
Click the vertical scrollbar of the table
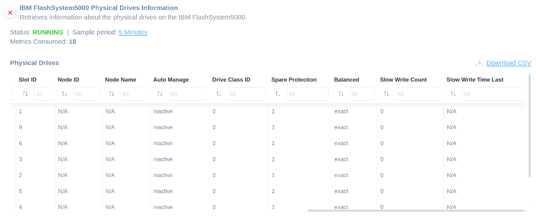point(530,126)
